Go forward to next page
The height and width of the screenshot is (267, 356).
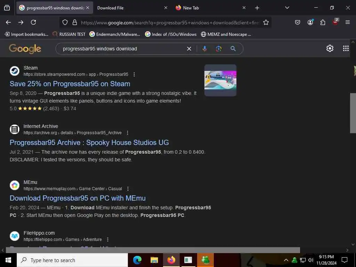click(x=21, y=22)
